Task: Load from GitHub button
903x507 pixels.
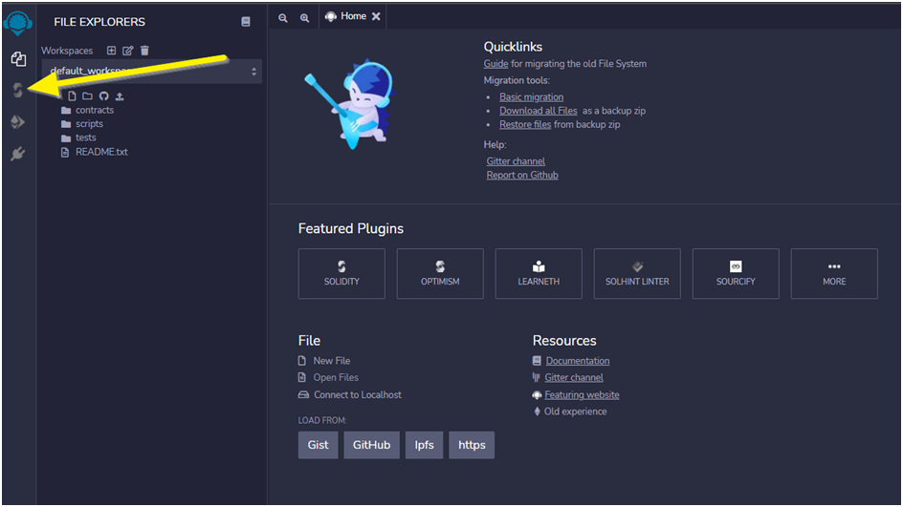Action: pos(371,445)
